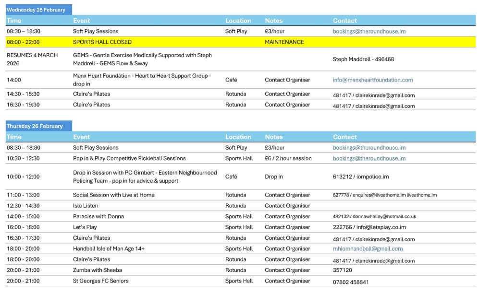This screenshot has height=293, width=492.
Task: Open the info@manxheartfoundation.com email link
Action: click(373, 80)
